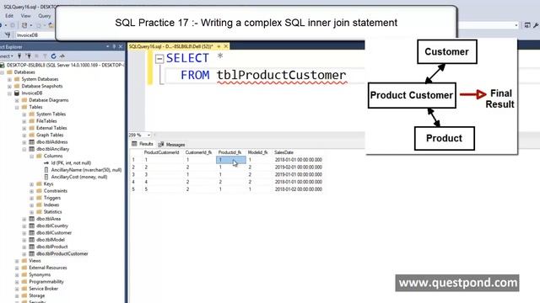Switch to the Messages tab
Screen dimensions: 540x303
(171, 145)
